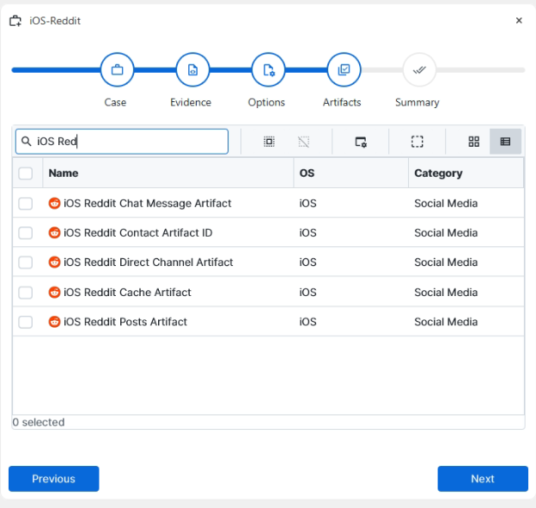
Task: Click Reddit icon of Cache Artifact row
Action: coord(54,293)
